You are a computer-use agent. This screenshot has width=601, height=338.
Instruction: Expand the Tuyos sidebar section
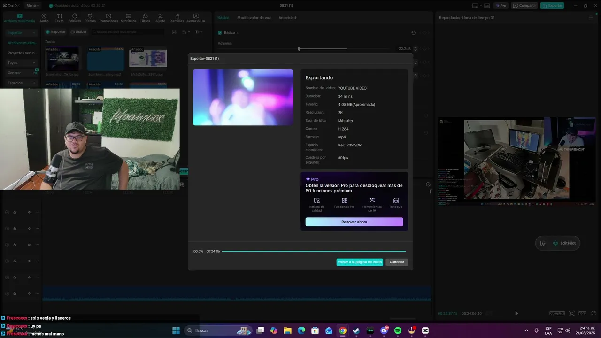click(x=22, y=63)
